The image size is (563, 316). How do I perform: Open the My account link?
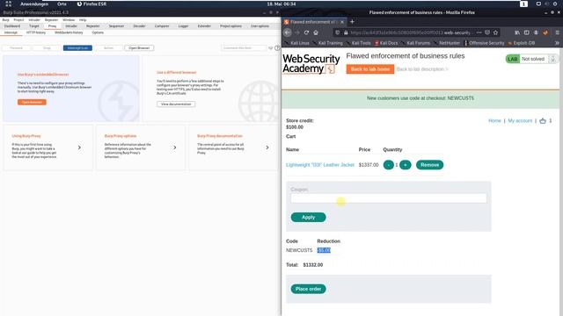[x=520, y=121]
